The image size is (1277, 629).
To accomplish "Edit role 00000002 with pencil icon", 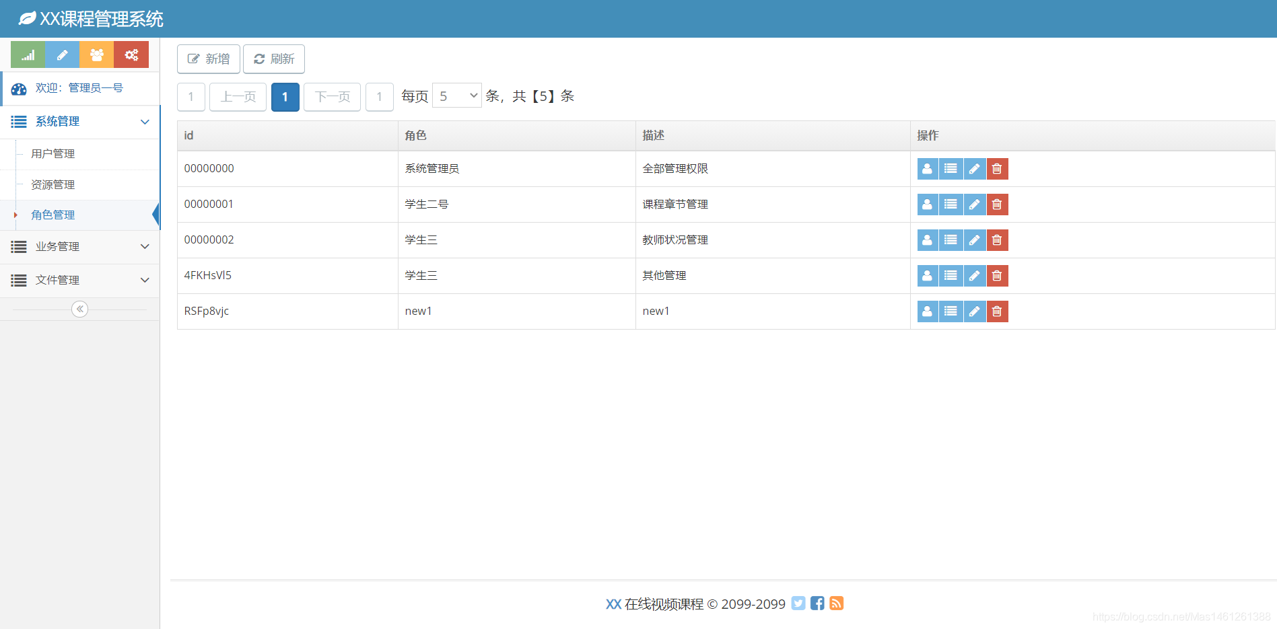I will click(974, 240).
